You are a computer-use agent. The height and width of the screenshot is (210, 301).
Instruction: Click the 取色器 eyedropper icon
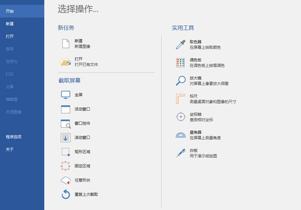[x=181, y=44]
